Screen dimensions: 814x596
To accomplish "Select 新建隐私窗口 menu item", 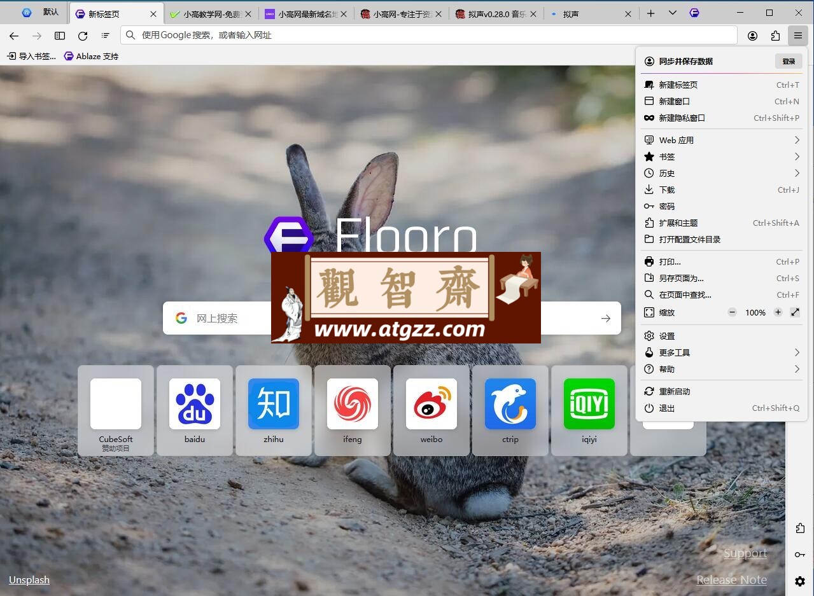I will pos(722,118).
